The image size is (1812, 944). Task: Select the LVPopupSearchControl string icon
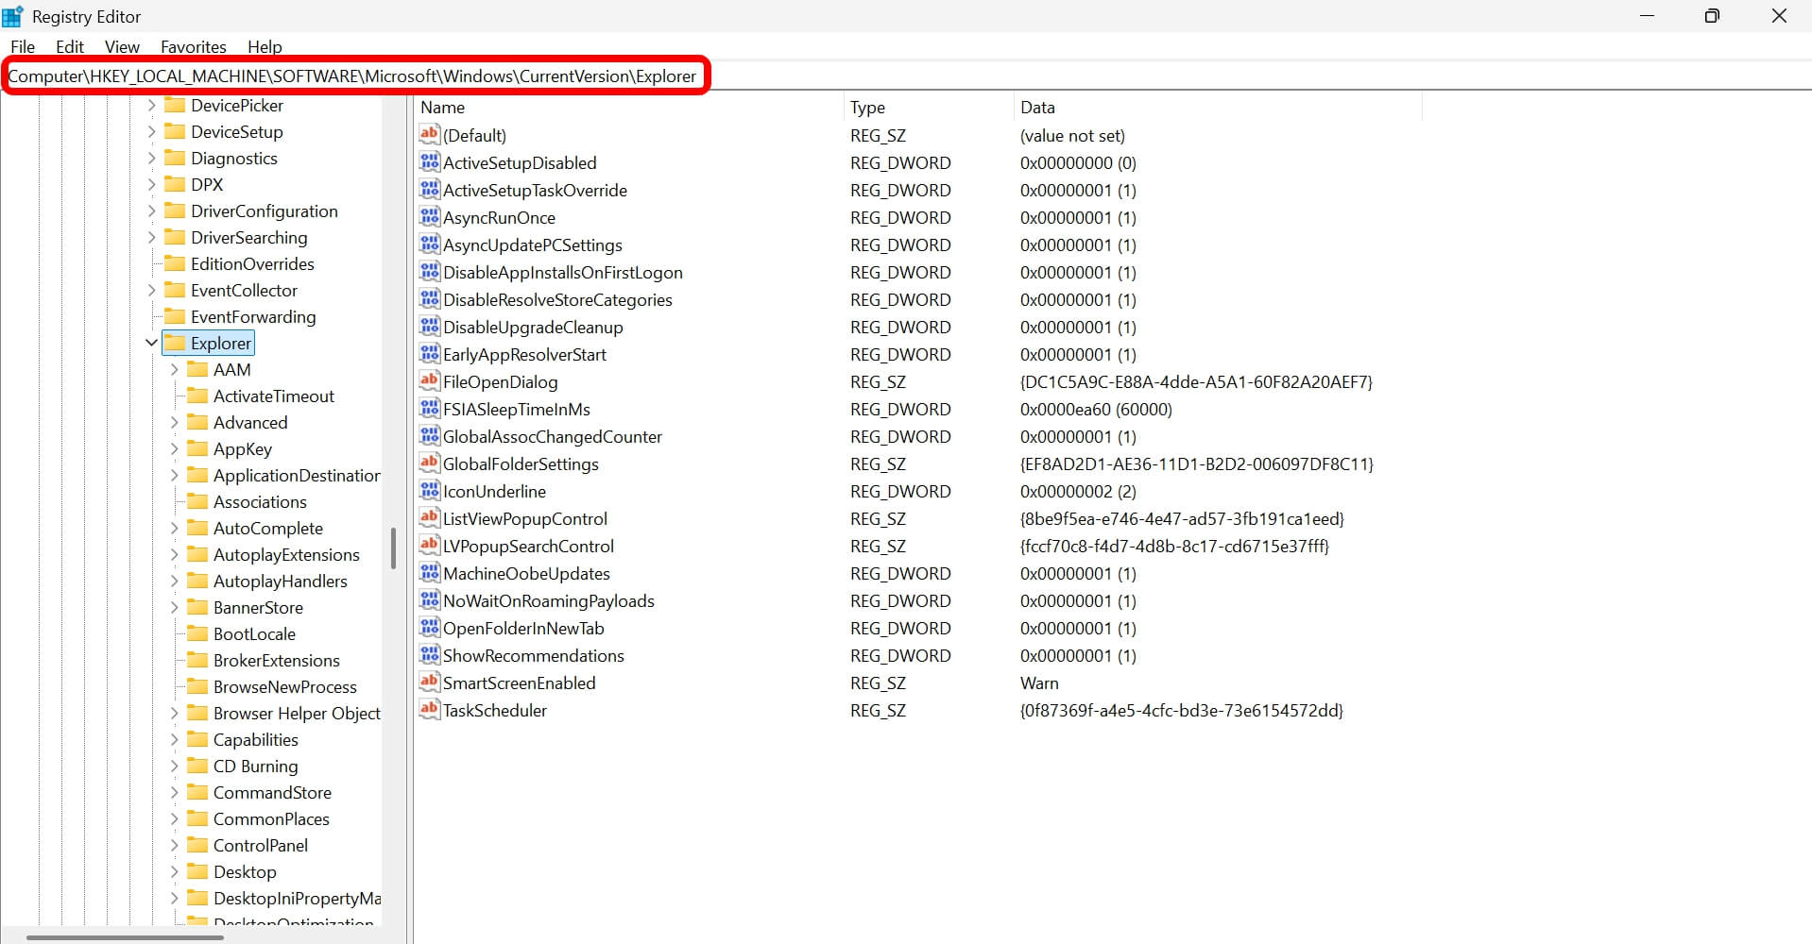430,545
